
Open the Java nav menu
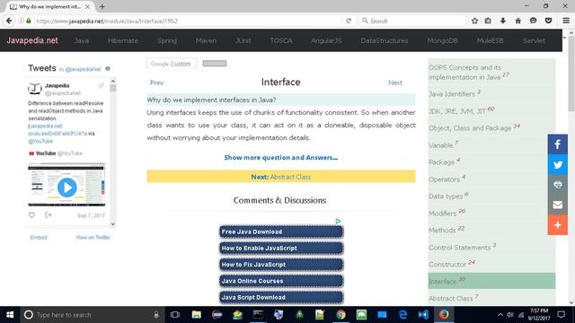82,40
